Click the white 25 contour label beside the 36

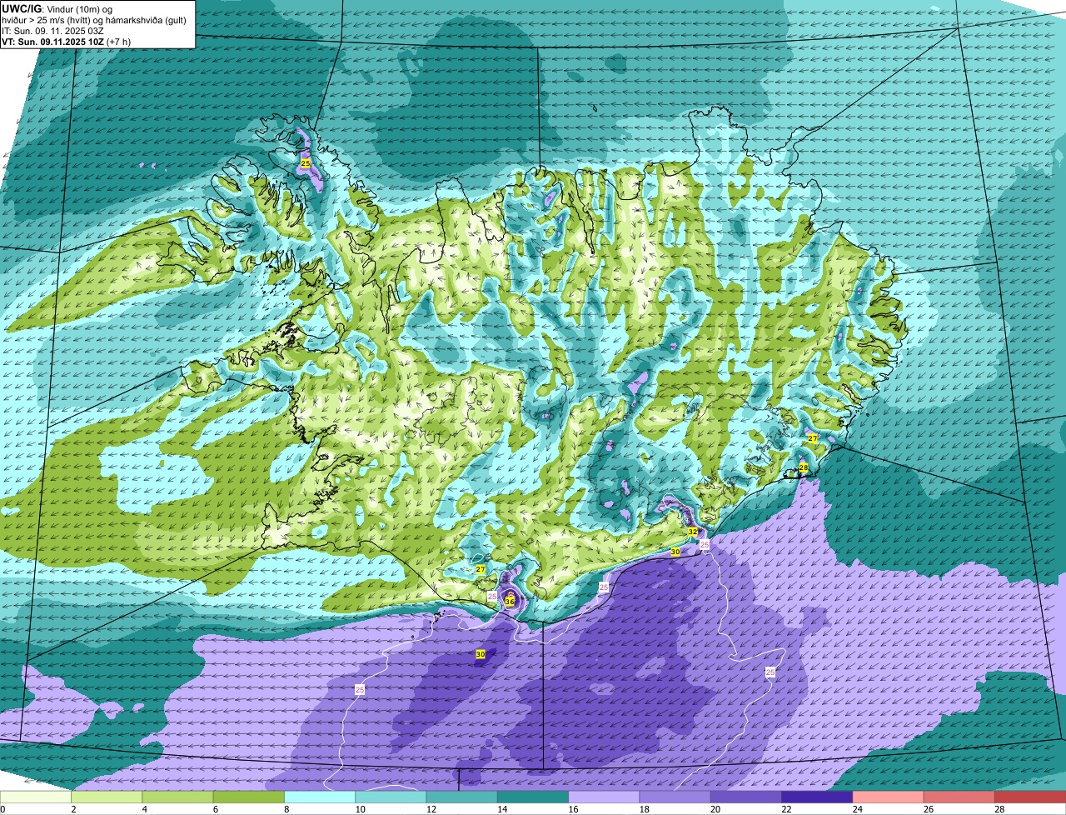point(492,597)
